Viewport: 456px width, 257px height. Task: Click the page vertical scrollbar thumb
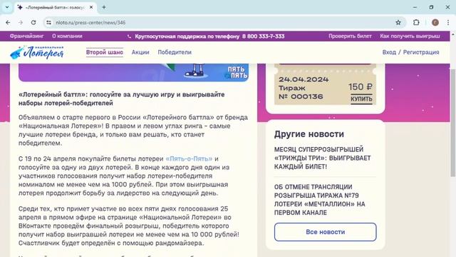point(453,122)
